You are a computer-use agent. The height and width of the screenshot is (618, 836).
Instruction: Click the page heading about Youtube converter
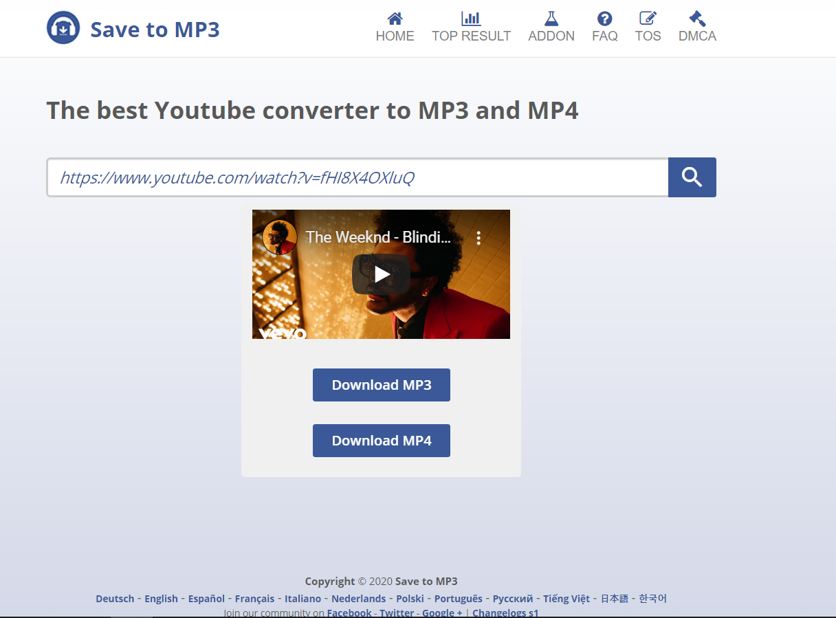click(312, 110)
